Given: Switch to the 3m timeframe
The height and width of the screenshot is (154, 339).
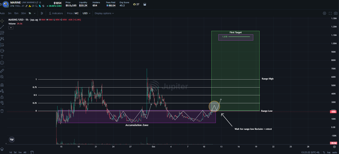Looking at the screenshot, I should click(10, 13).
